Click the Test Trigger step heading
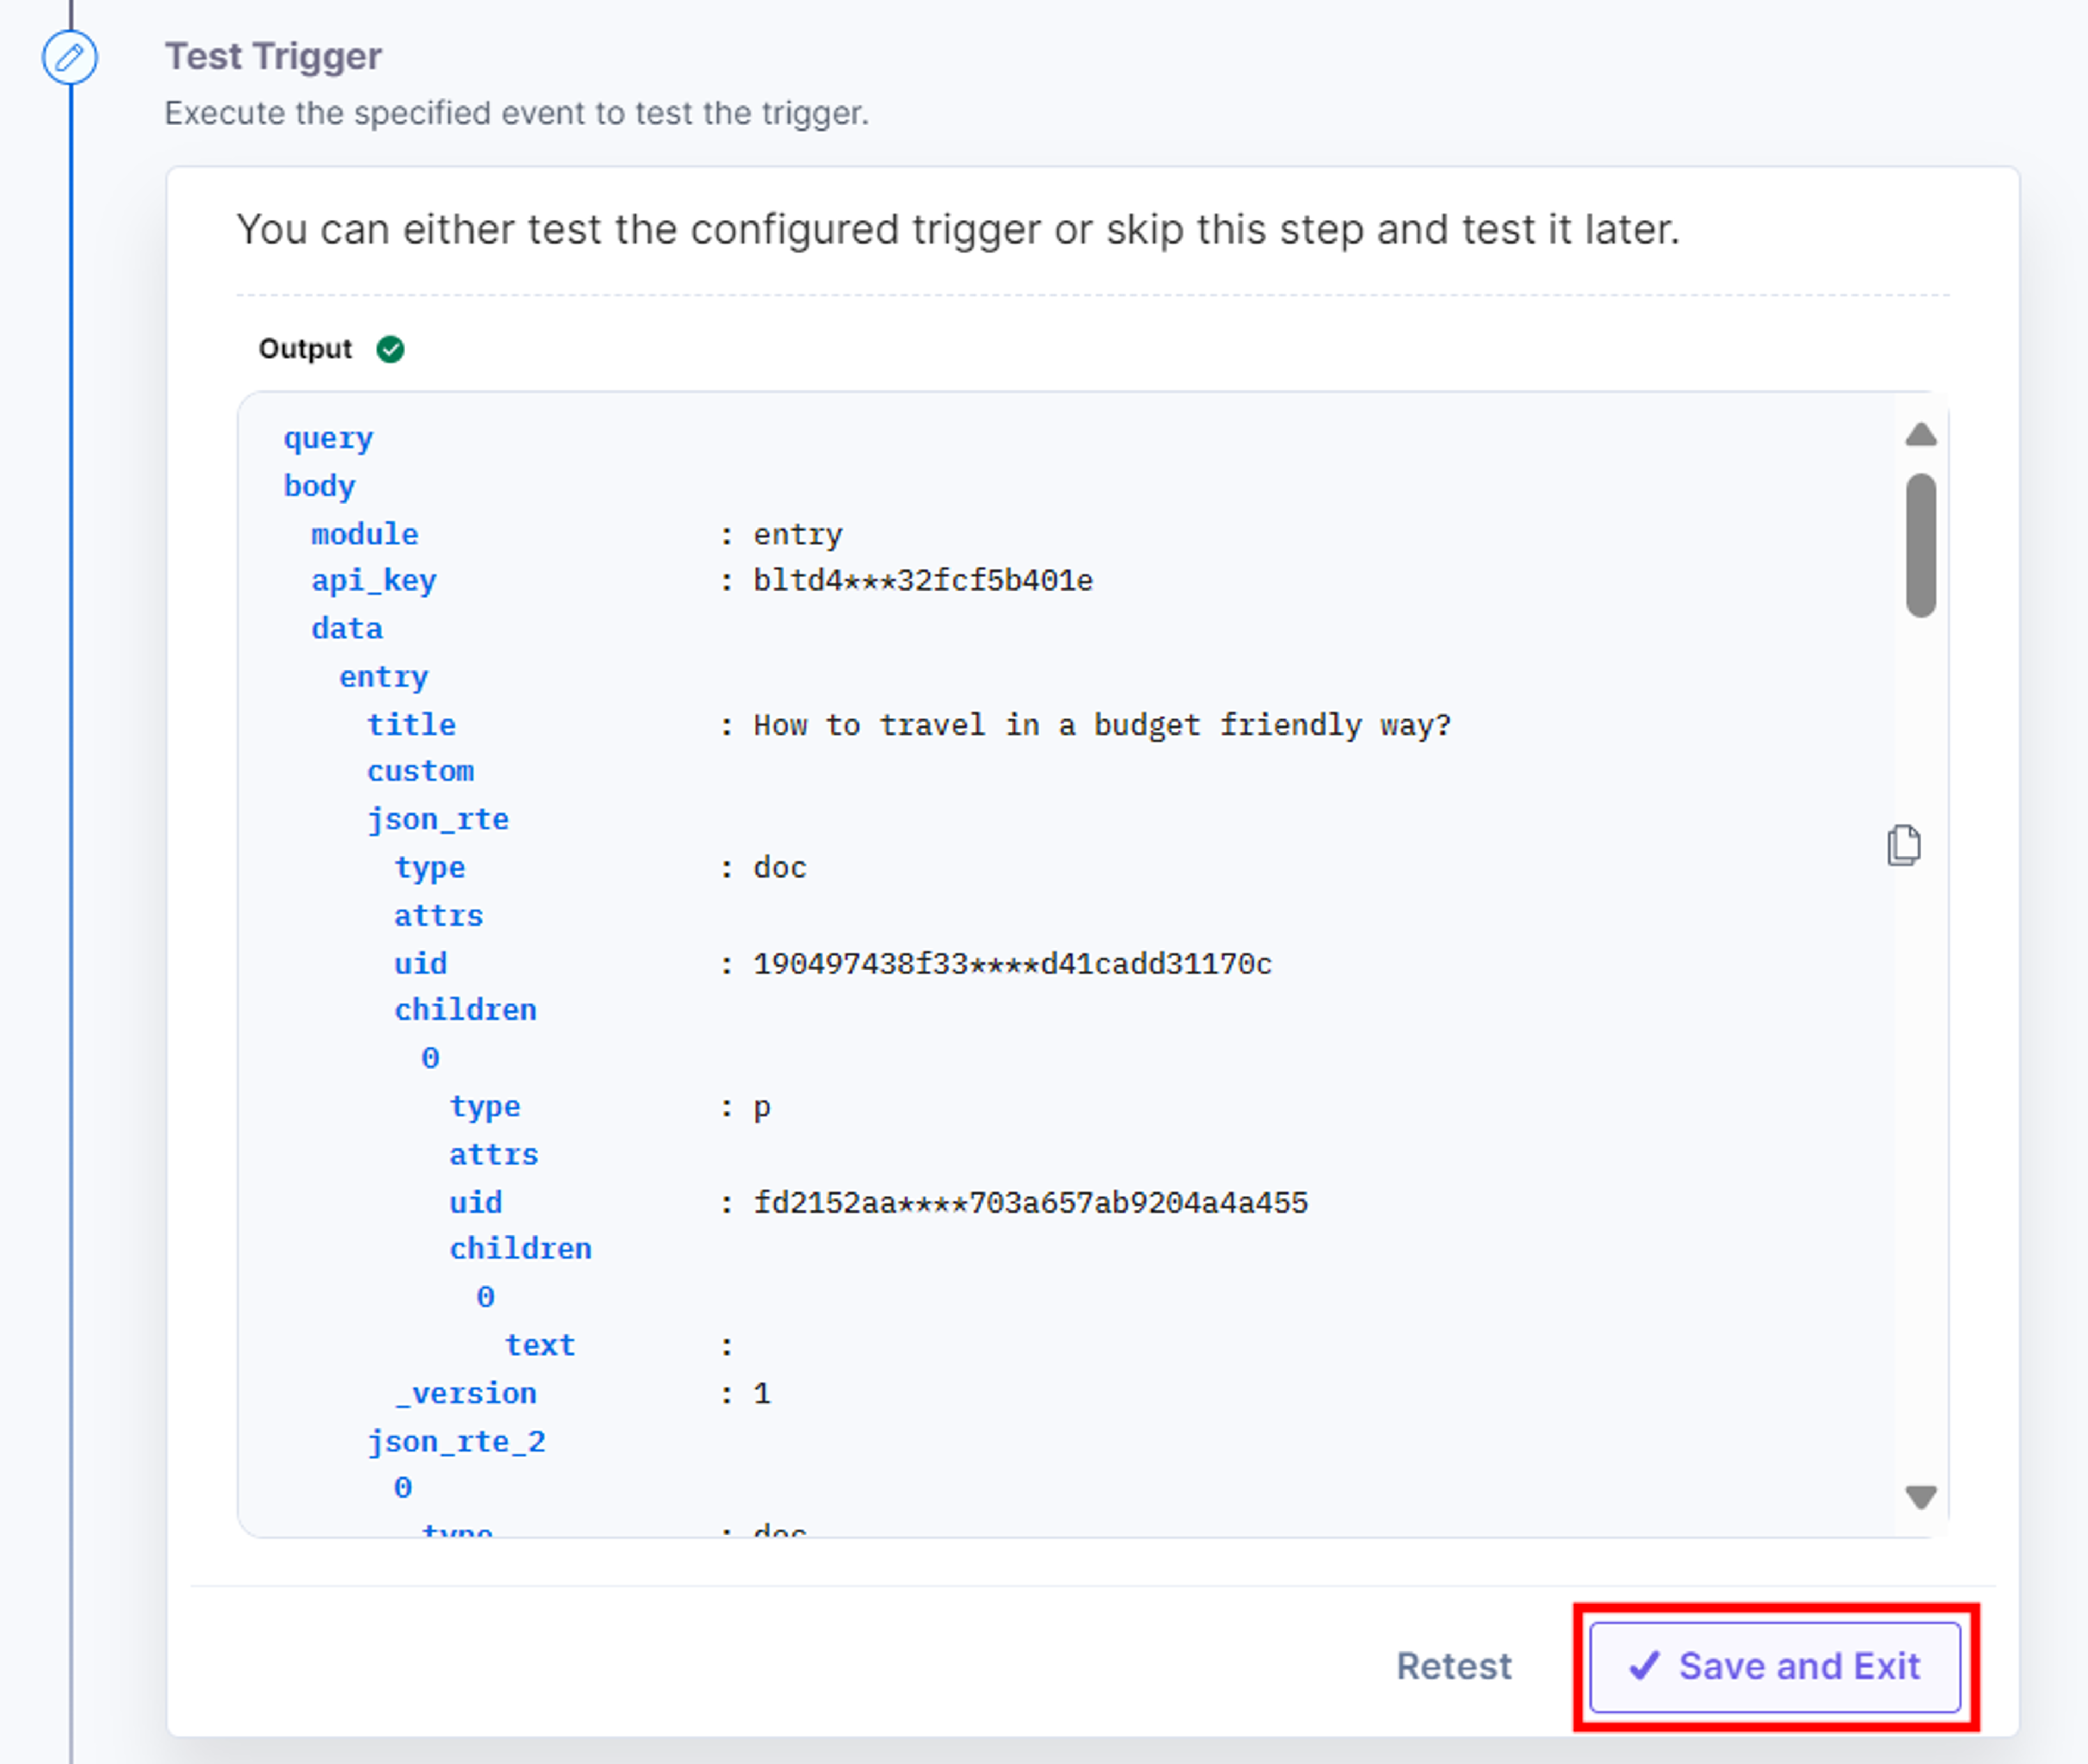 point(273,56)
